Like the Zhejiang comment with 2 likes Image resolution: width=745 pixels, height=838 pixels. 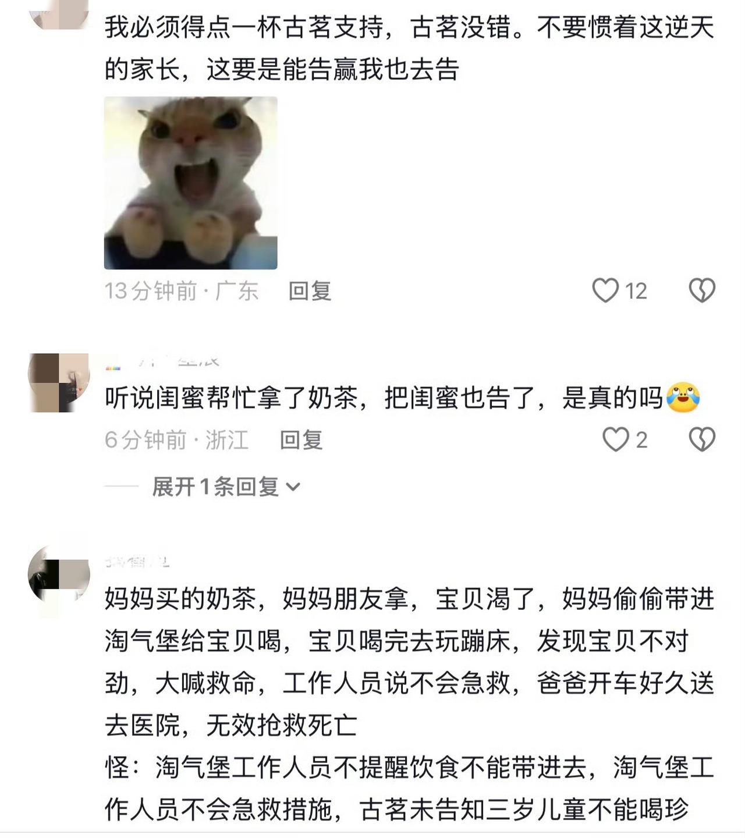click(x=615, y=439)
